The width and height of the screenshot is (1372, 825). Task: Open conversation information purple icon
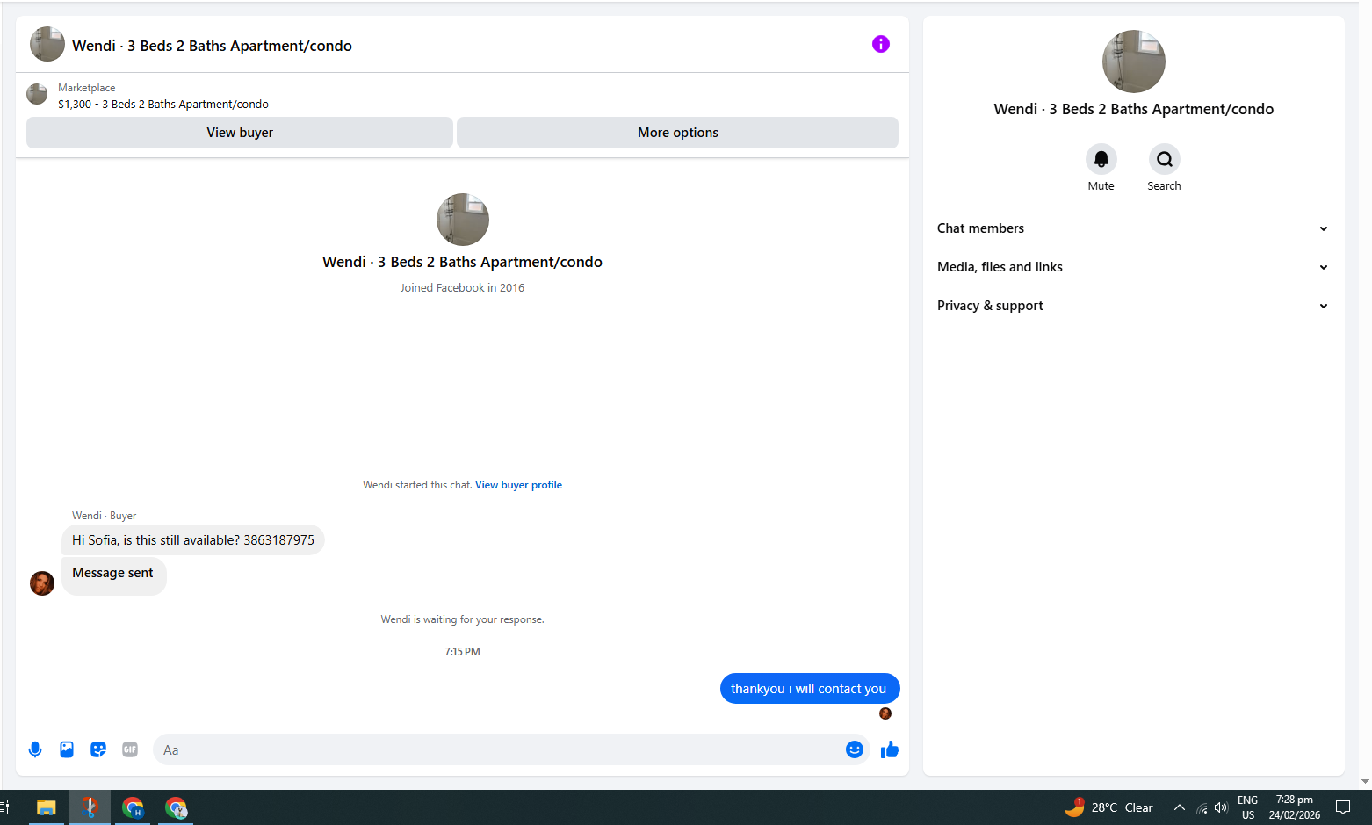[x=880, y=44]
